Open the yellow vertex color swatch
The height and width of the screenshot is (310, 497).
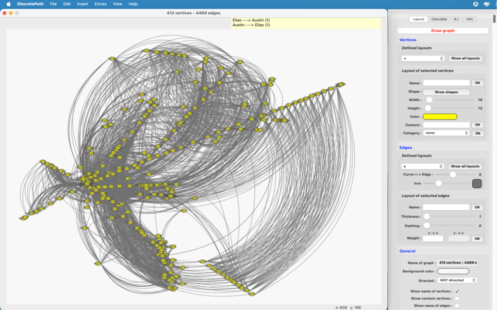(440, 117)
